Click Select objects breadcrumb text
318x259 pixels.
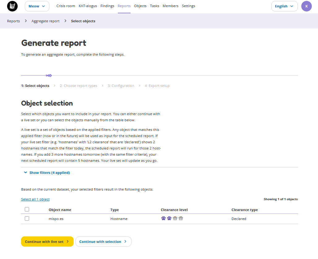pos(83,21)
